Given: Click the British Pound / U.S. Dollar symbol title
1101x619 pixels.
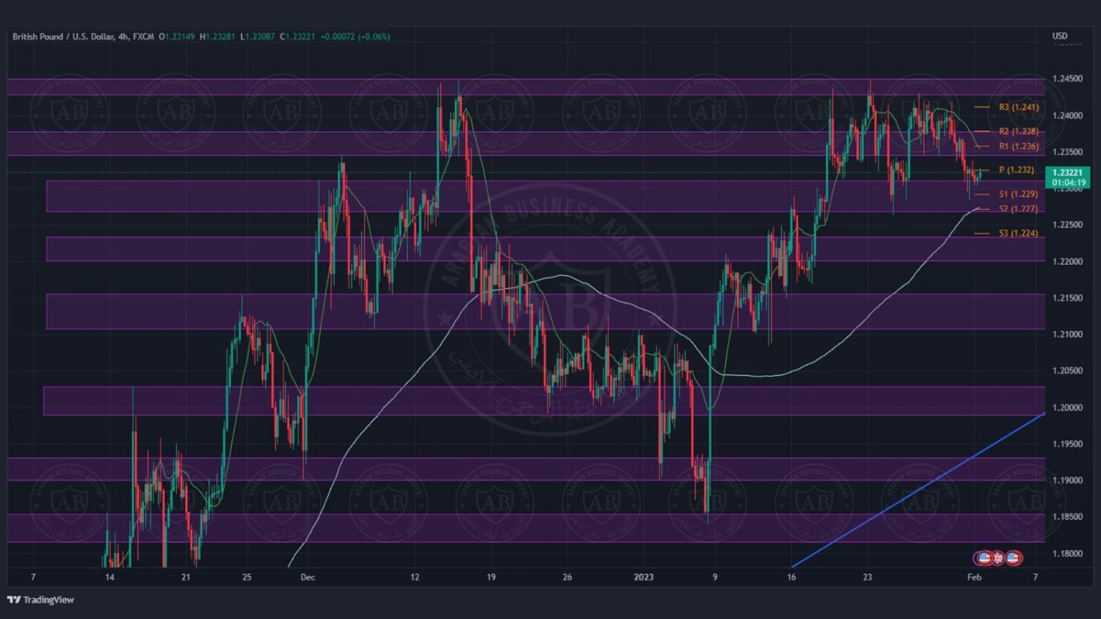Looking at the screenshot, I should [x=63, y=37].
